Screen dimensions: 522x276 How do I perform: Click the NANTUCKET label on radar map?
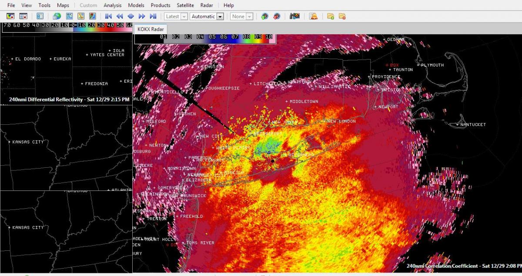(x=473, y=125)
